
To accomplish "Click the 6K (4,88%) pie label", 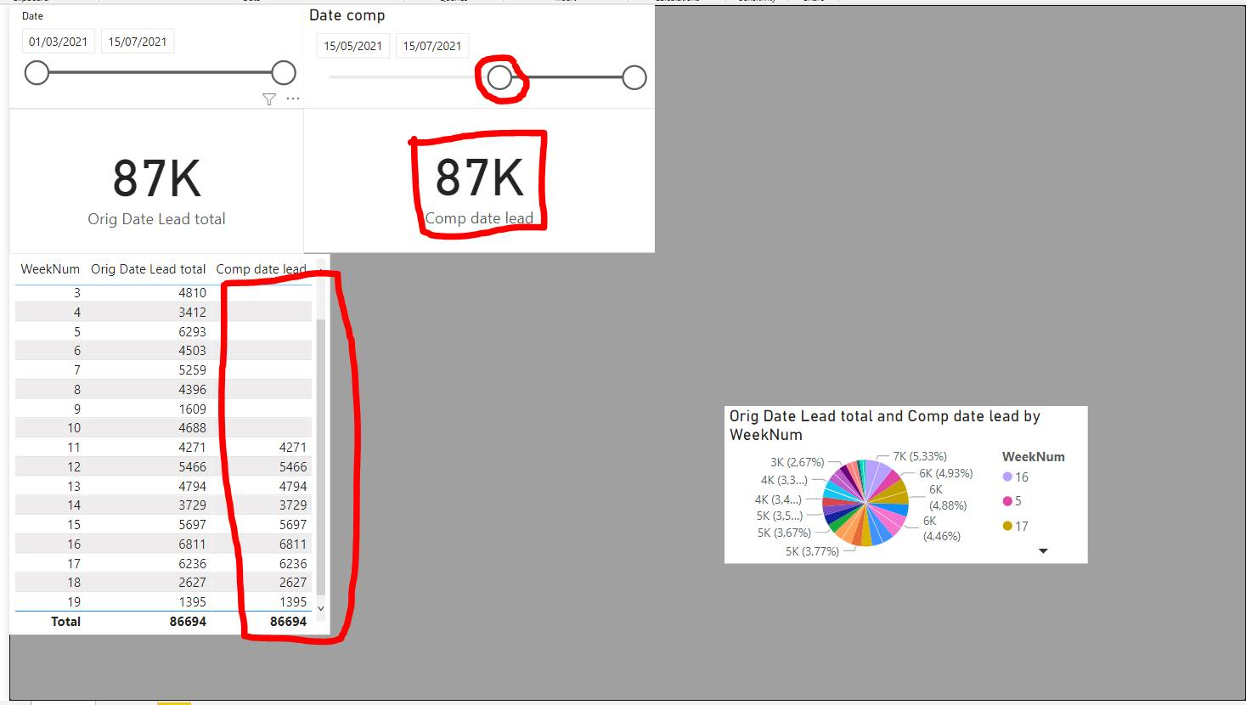I will point(948,497).
